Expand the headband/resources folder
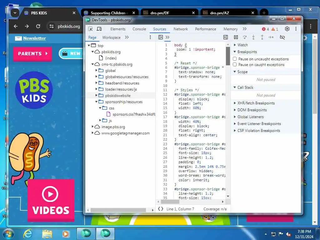 tap(96, 83)
